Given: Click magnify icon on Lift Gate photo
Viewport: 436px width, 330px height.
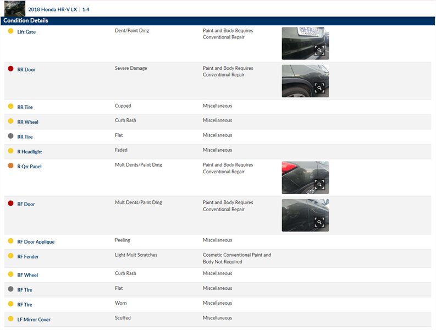Looking at the screenshot, I should coord(319,51).
